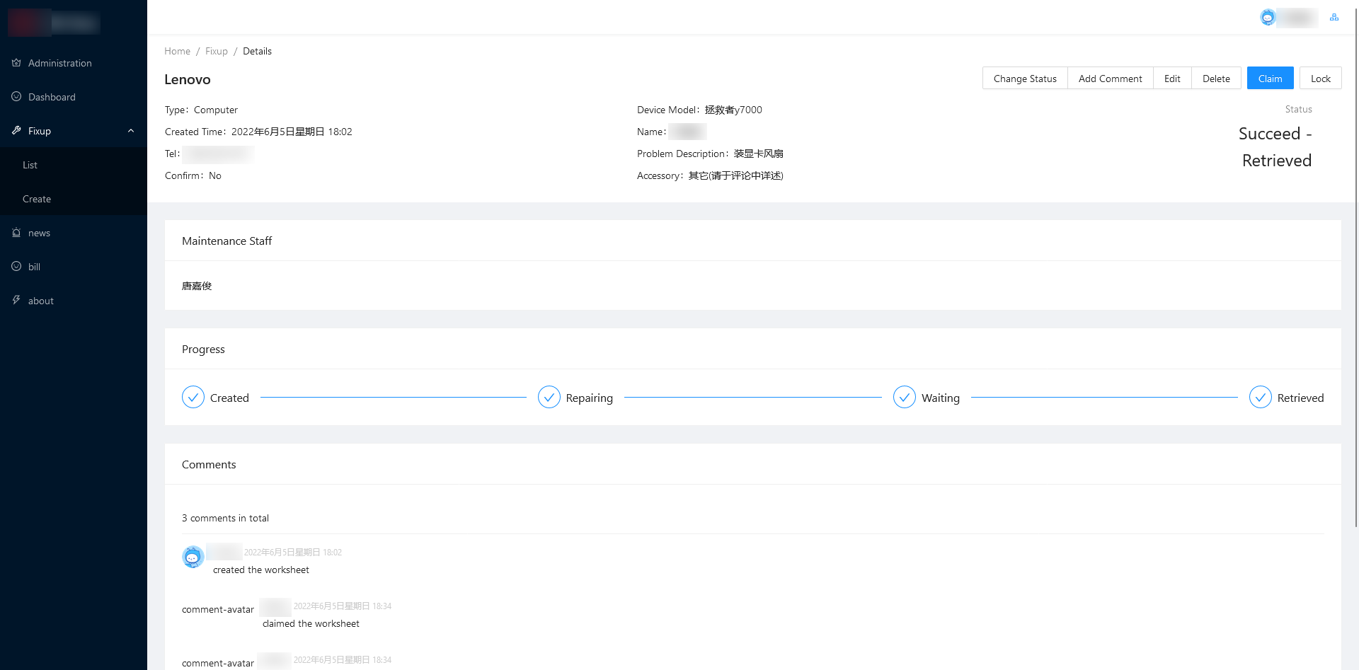Follow the Home breadcrumb link
This screenshot has width=1359, height=670.
coord(177,51)
